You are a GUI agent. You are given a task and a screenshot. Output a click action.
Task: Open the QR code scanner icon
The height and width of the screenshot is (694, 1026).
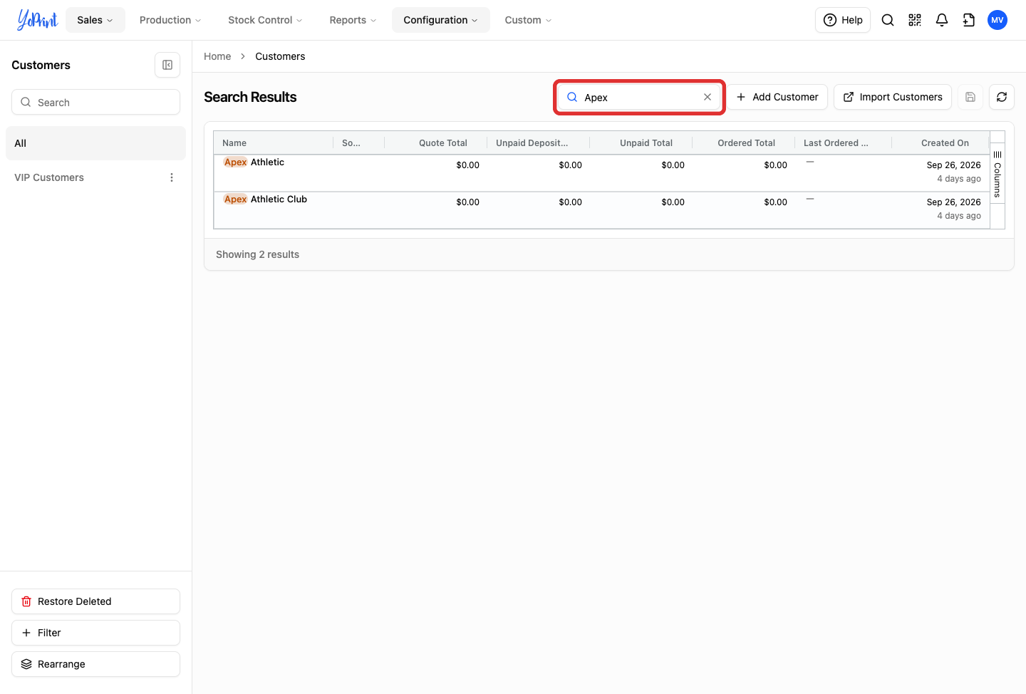pyautogui.click(x=915, y=20)
